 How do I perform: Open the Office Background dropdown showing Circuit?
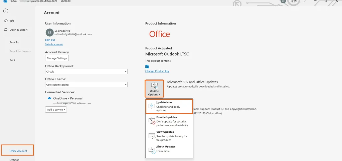(86, 71)
